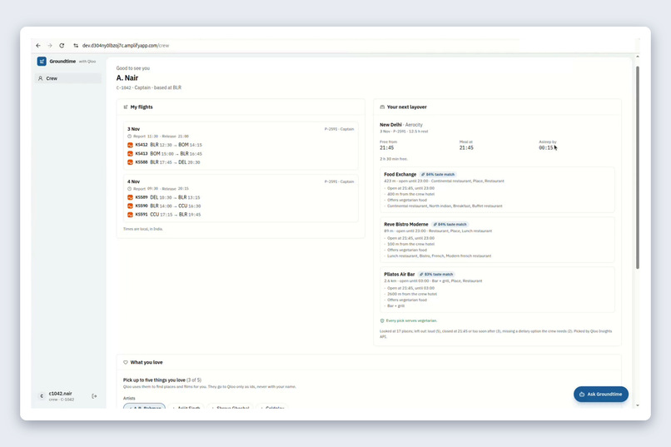Click the Reve Bistro Moderne taste match badge

pos(450,224)
